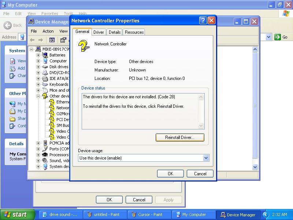Click the PCMCIA adapters icon
Screen dimensions: 293x220
[45, 143]
